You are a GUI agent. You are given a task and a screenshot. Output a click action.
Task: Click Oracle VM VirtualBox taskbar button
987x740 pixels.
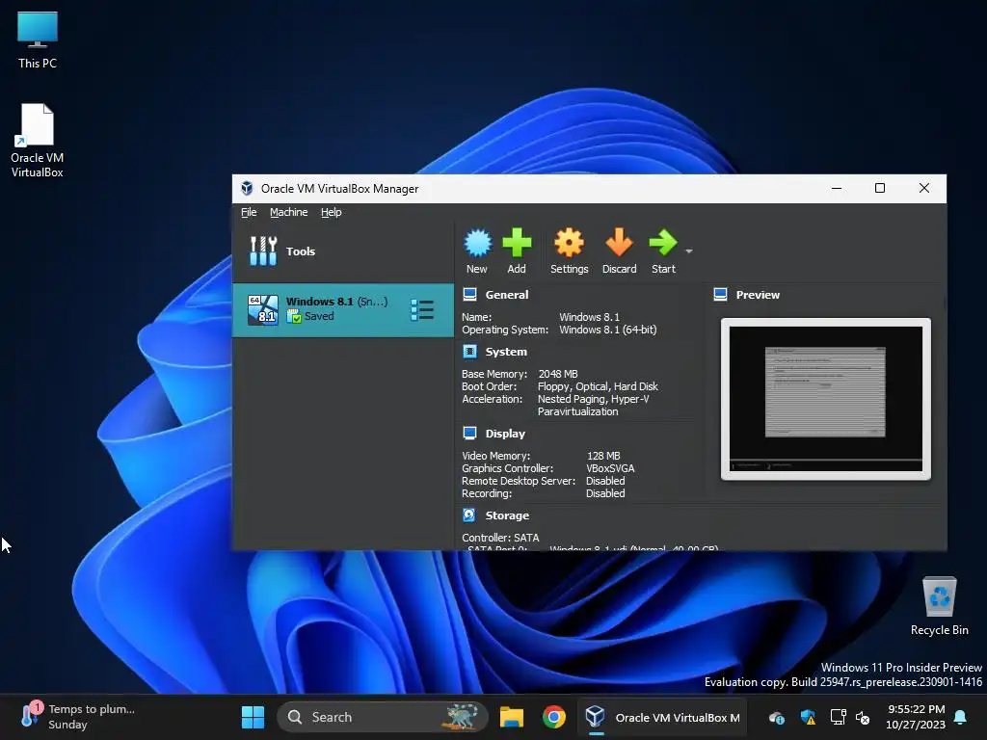point(662,717)
